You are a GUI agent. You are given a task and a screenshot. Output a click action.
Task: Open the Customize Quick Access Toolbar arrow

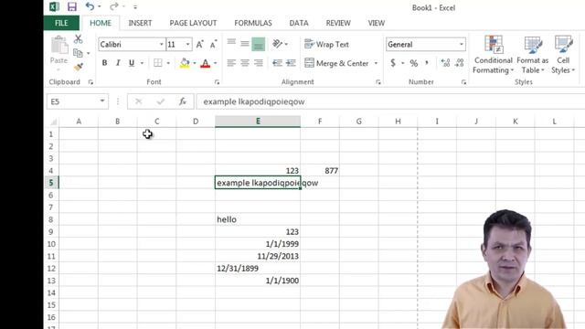pos(135,6)
